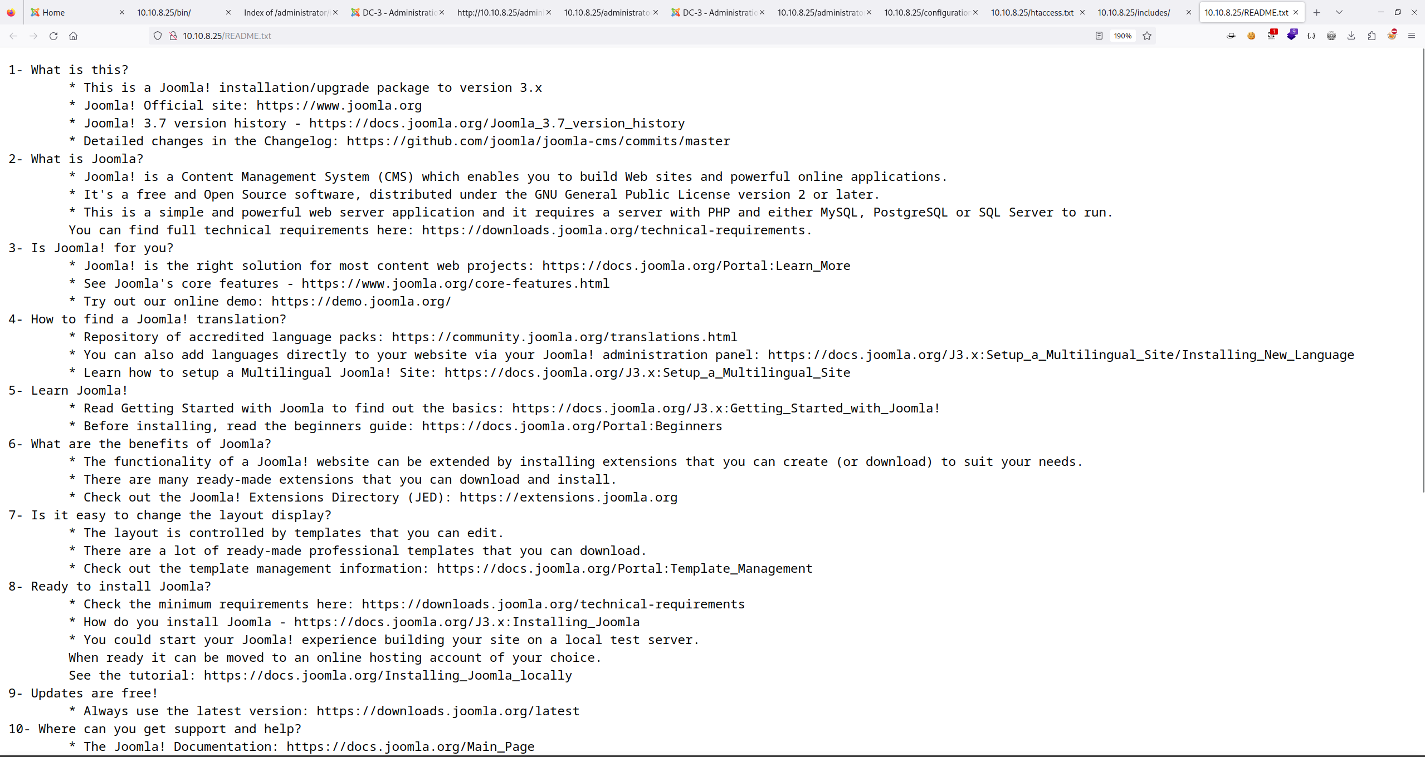Screen dimensions: 1425x757
Task: Close the 10.10.8.25/configuration tab
Action: click(x=975, y=12)
